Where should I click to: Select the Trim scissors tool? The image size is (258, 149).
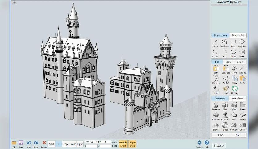pos(235,70)
